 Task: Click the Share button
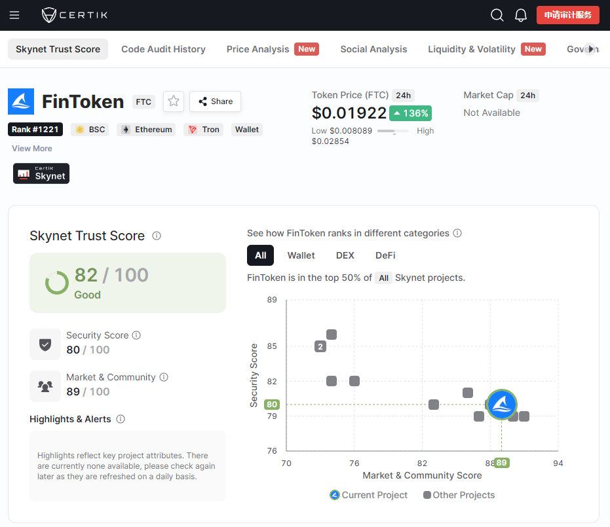[x=215, y=101]
